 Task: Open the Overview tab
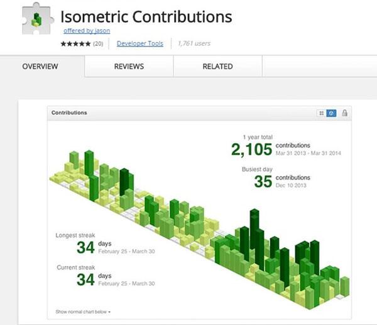point(40,67)
